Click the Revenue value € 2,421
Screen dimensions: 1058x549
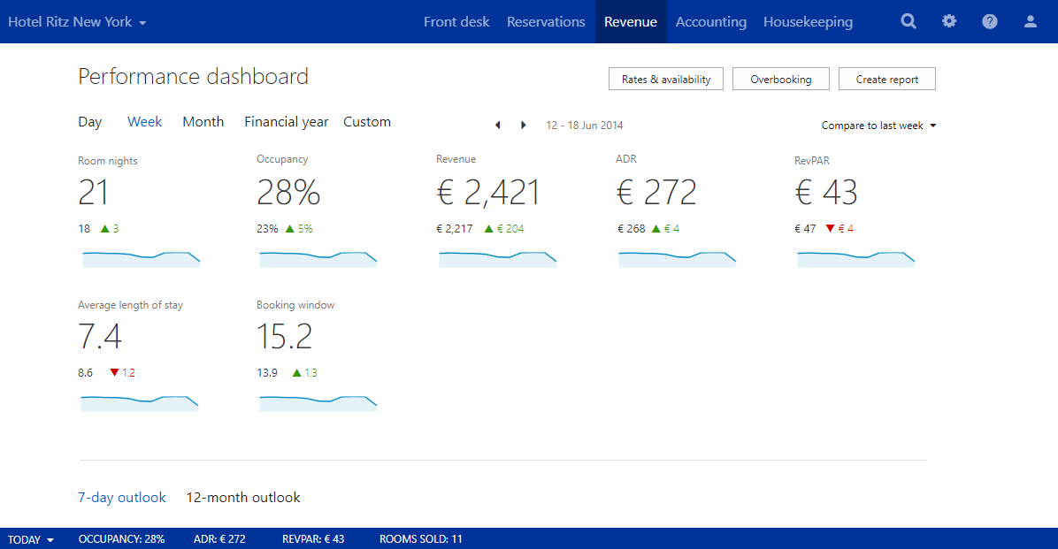pos(488,193)
